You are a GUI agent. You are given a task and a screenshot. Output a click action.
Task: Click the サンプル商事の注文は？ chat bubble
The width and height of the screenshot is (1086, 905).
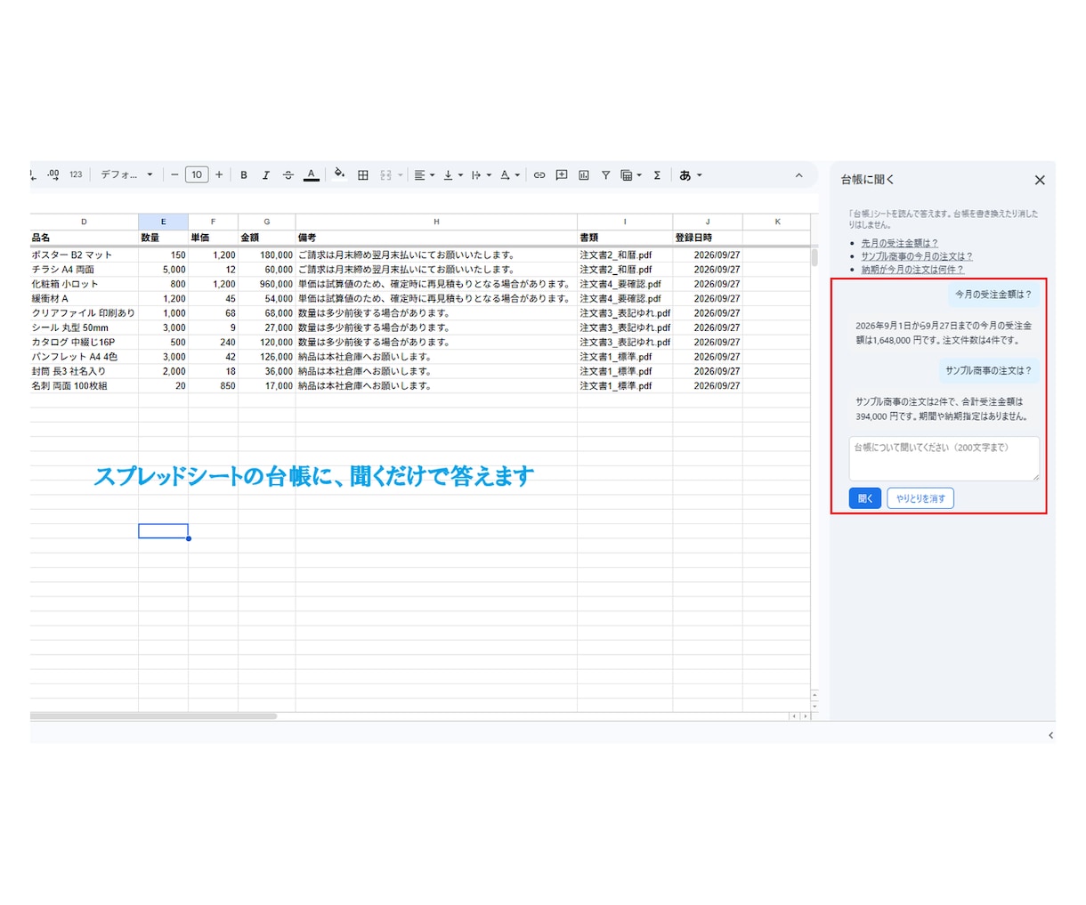[988, 371]
